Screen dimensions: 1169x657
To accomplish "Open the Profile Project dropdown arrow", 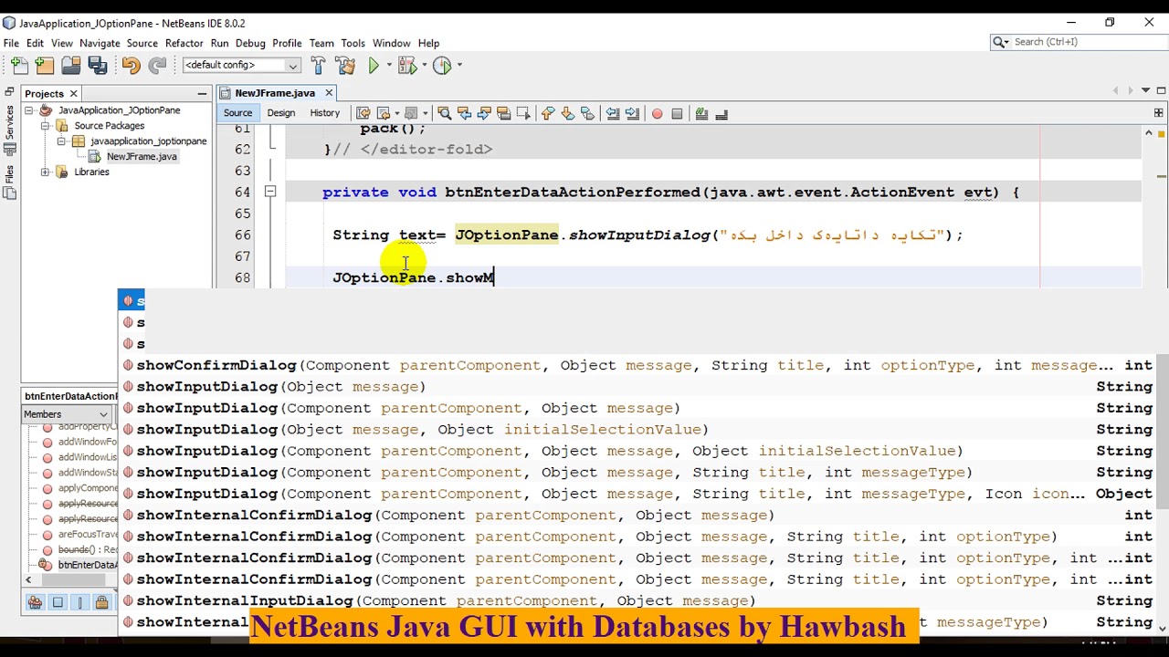I will 459,66.
